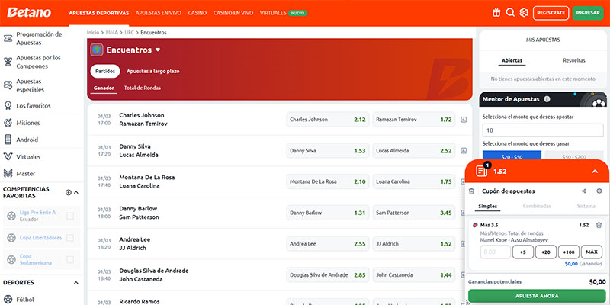
Task: Open betting coupon settings gear
Action: point(599,191)
